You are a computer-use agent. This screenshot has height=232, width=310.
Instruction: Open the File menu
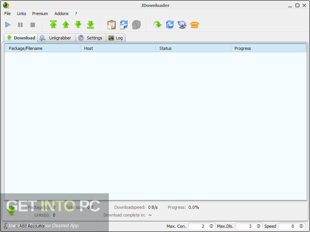coord(7,14)
